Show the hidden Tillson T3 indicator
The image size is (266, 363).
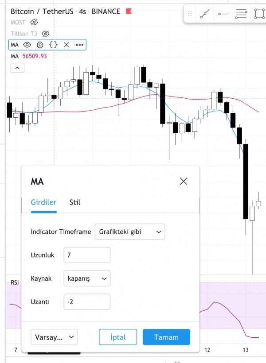pos(46,34)
